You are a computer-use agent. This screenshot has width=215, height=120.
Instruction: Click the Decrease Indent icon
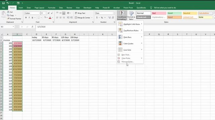pos(68,18)
